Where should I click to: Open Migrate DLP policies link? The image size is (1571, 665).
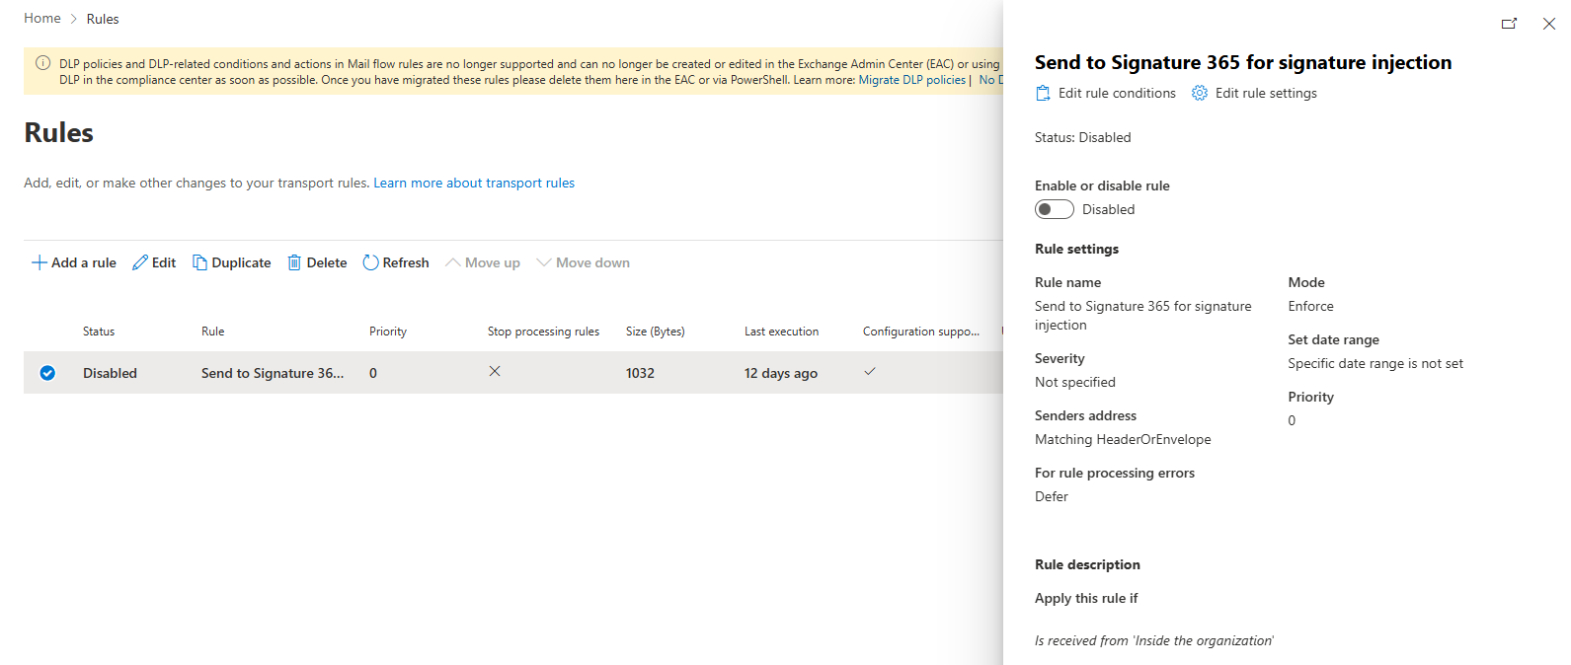click(912, 80)
